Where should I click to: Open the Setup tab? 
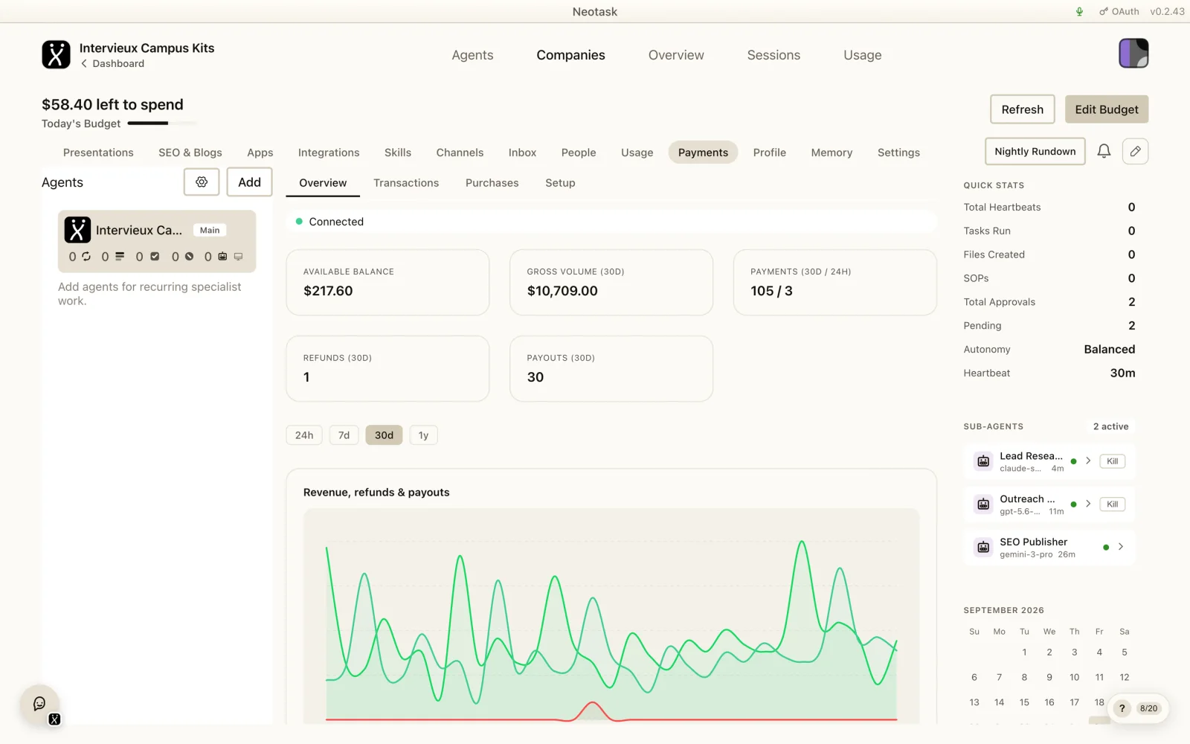(560, 183)
